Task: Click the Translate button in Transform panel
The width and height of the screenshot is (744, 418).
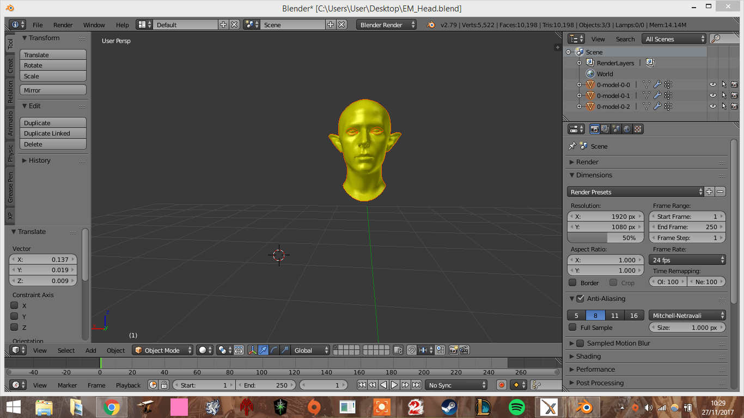Action: pyautogui.click(x=53, y=54)
